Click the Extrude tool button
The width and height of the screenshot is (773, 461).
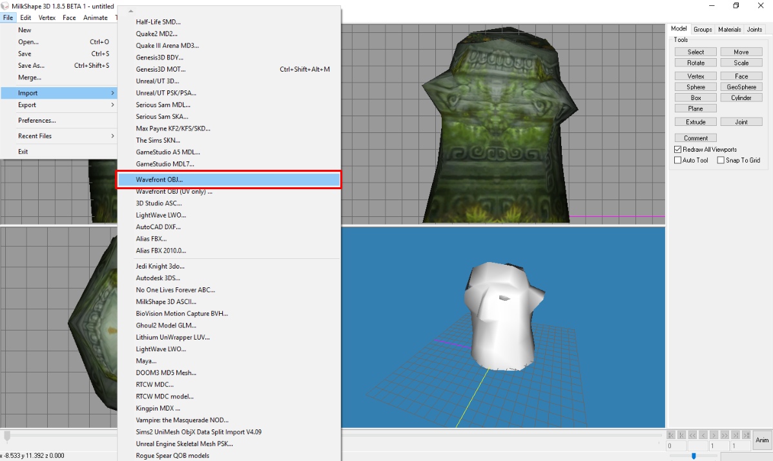click(x=696, y=122)
